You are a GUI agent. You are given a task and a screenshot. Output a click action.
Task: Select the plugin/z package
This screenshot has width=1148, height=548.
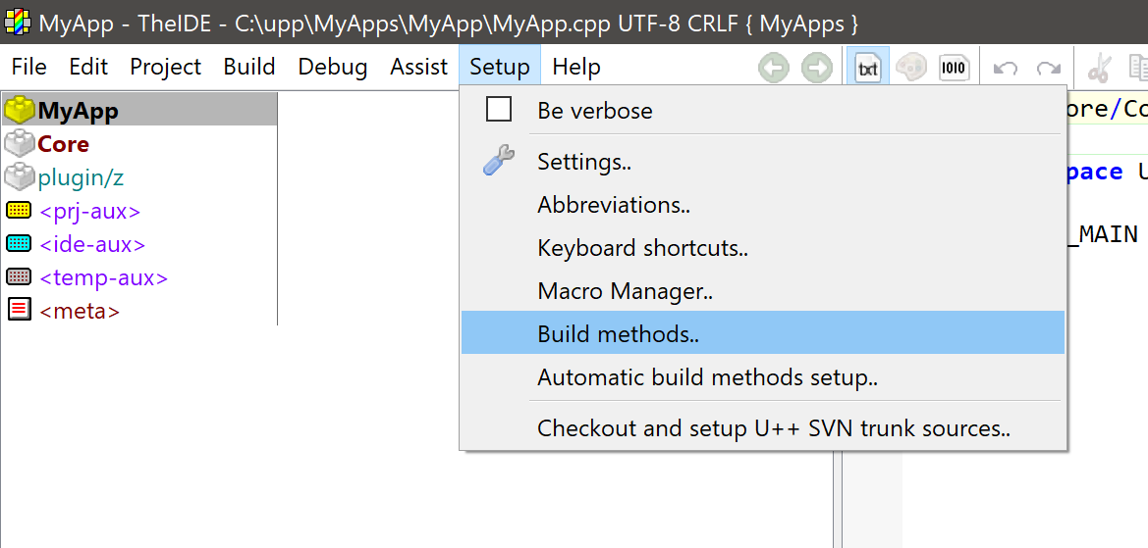(x=81, y=177)
